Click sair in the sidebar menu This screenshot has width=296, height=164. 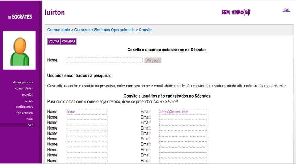[30, 125]
